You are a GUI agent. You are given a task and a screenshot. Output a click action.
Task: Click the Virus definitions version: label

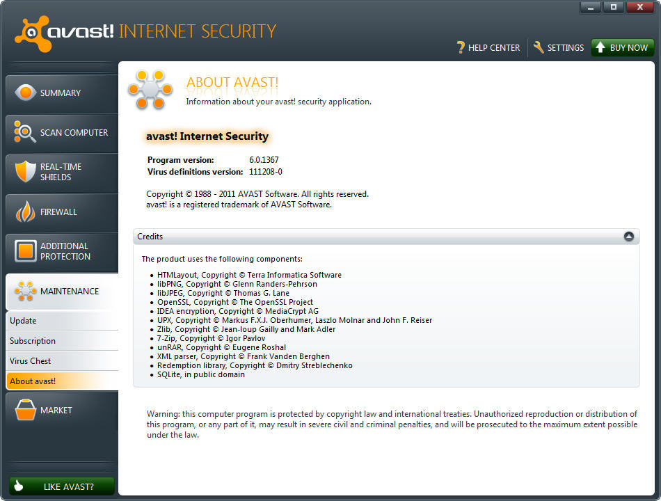[196, 172]
